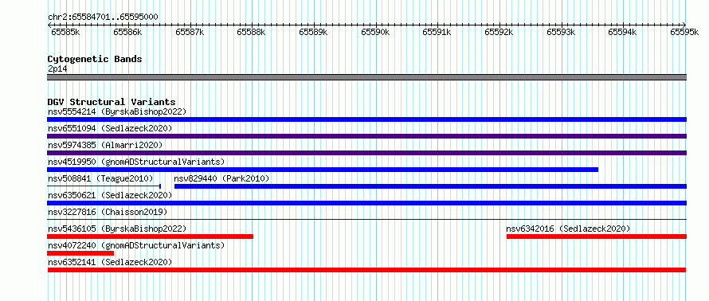This screenshot has height=301, width=709.
Task: Click the 2p14 band label
Action: (57, 69)
